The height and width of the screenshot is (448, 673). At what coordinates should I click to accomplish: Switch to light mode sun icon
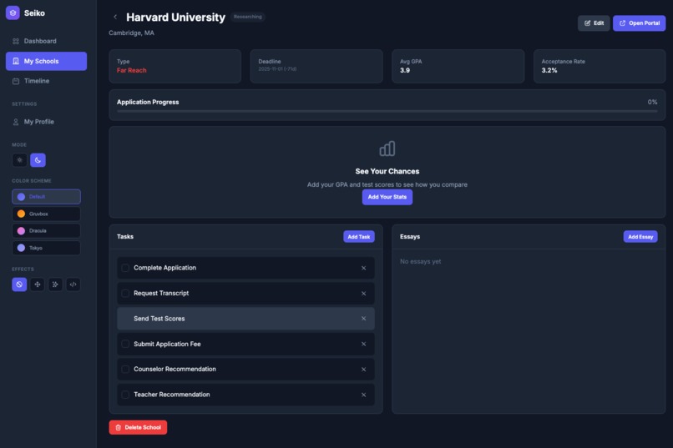[x=19, y=160]
